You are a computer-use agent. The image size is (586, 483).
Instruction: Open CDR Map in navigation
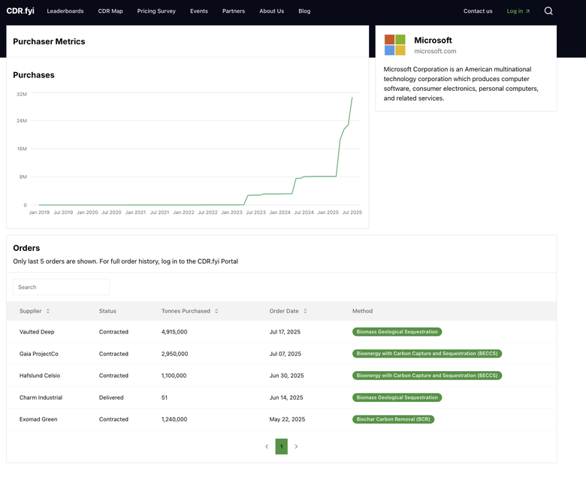tap(110, 11)
